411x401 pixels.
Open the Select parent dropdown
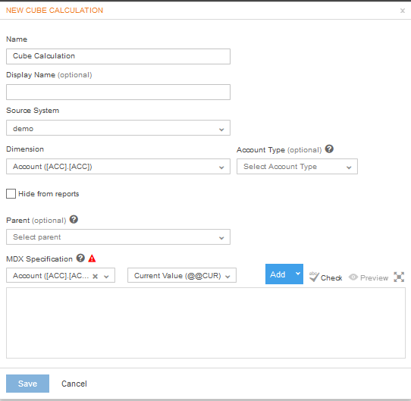tap(118, 237)
